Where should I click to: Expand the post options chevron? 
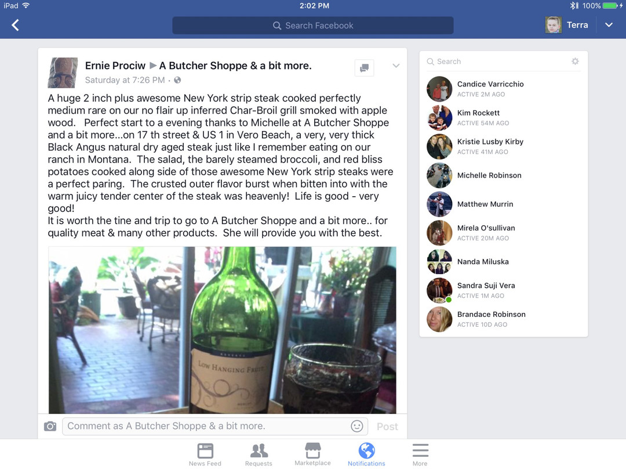coord(396,66)
